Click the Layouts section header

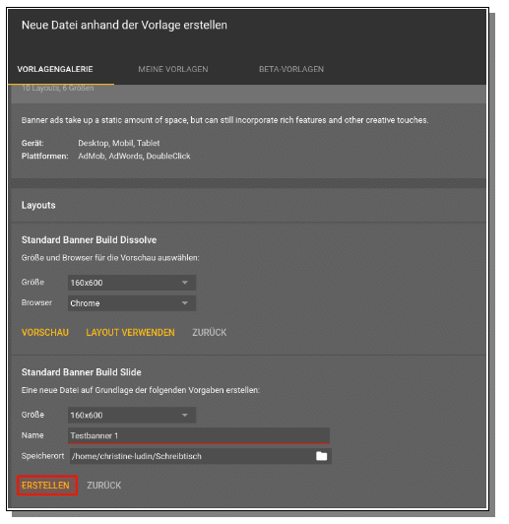(38, 205)
